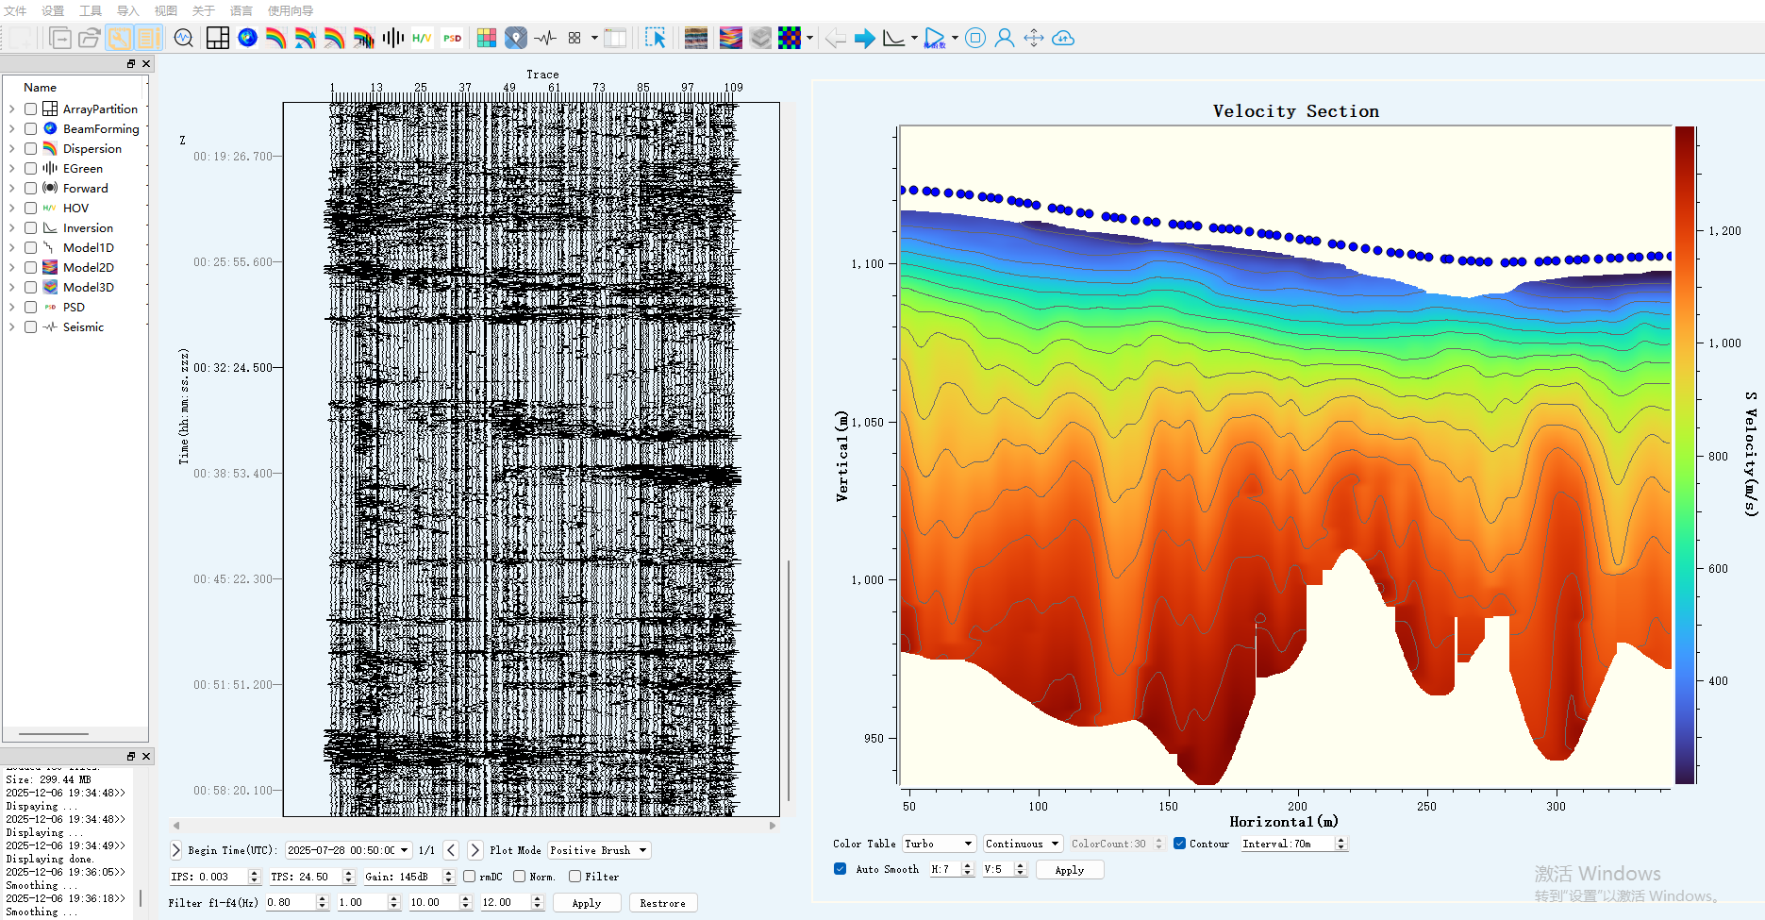Expand the Inversion tree node
The image size is (1765, 920).
click(x=11, y=228)
